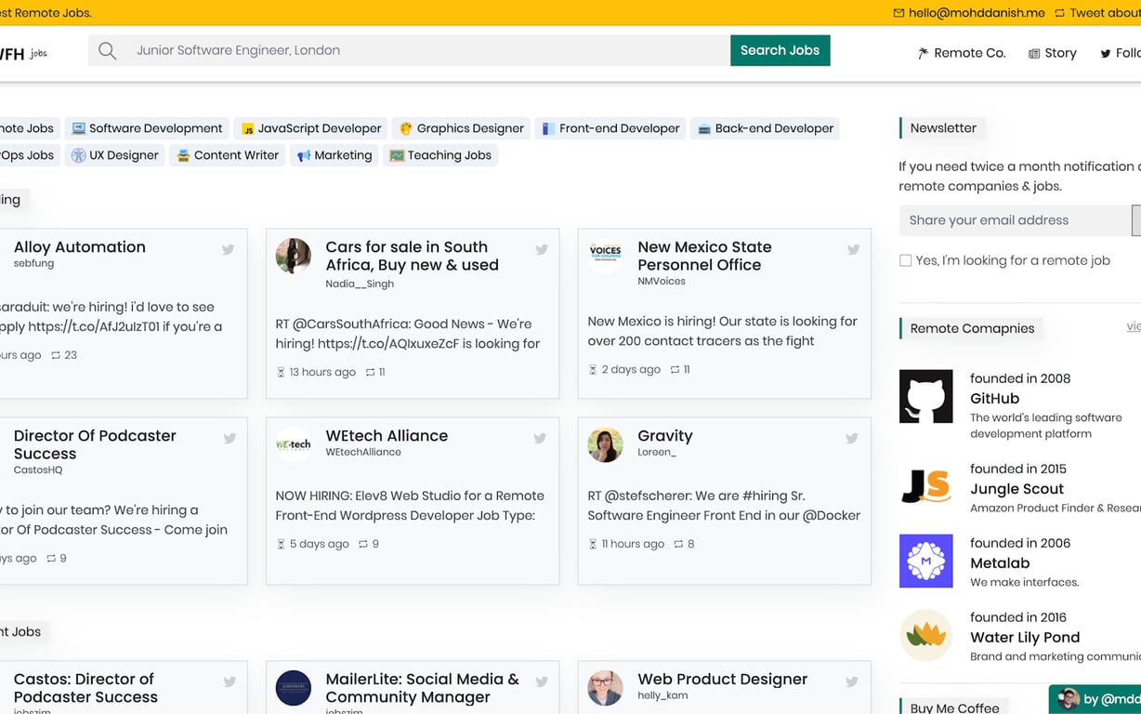The height and width of the screenshot is (714, 1141).
Task: Enable the 'Yes, I'm looking for a remote job' checkbox
Action: [x=905, y=260]
